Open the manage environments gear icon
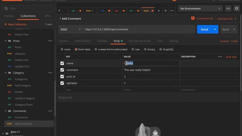Screen dimensions: 242x136 click(x=237, y=8)
